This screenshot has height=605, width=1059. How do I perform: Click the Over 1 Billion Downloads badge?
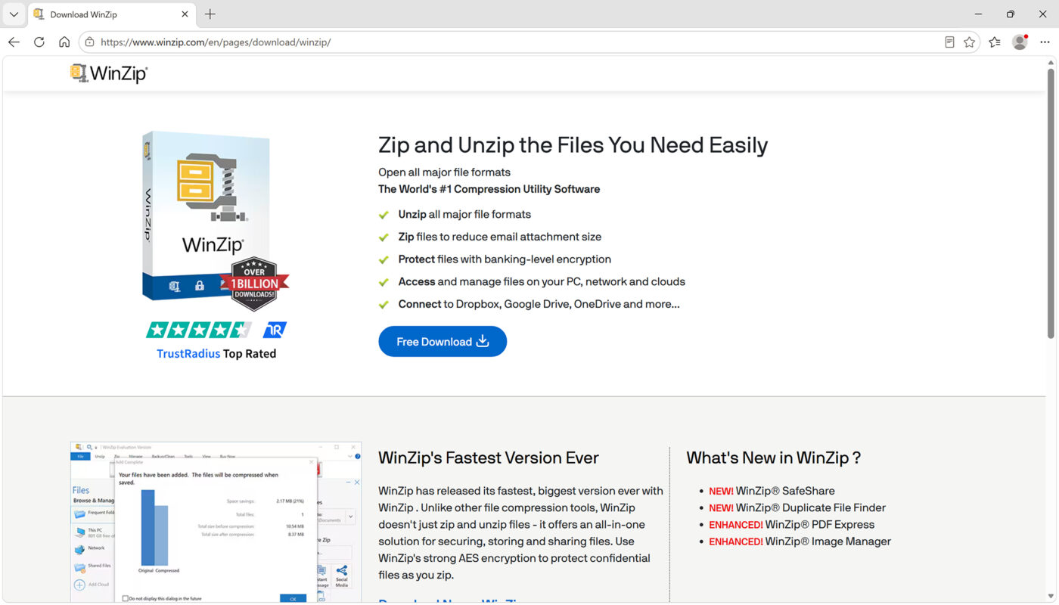pyautogui.click(x=254, y=284)
